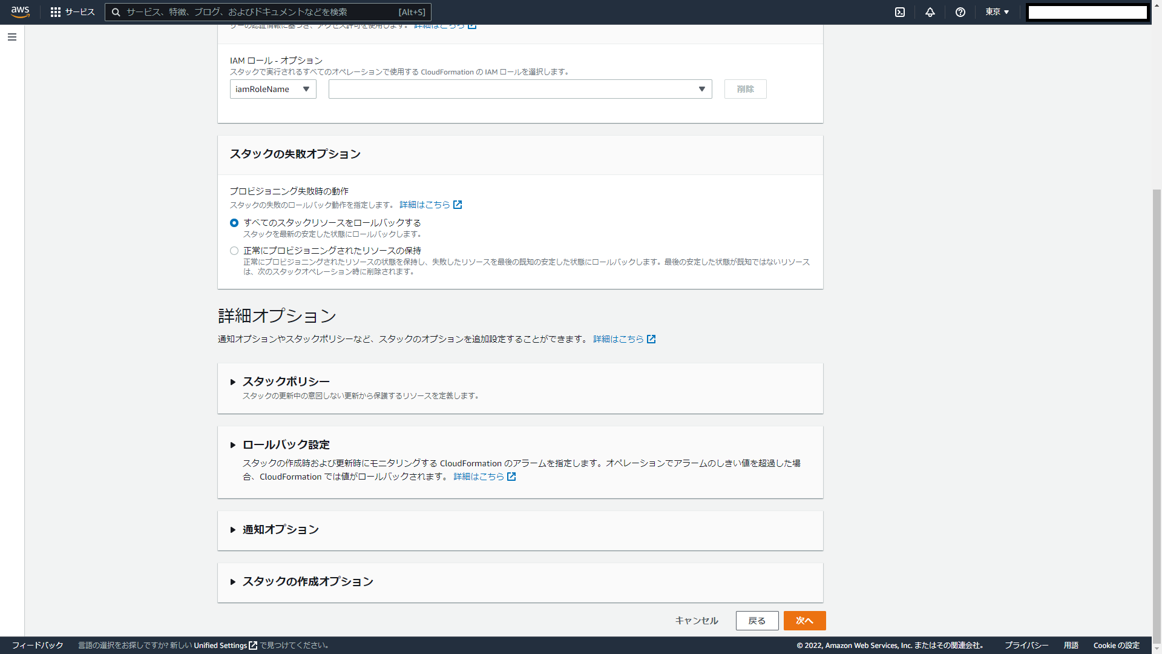
Task: Open the help question mark icon
Action: [960, 12]
